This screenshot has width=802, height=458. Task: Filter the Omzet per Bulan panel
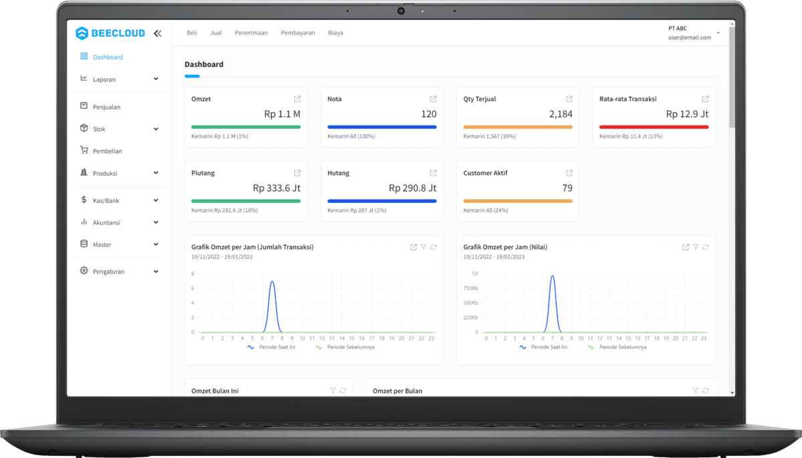(x=696, y=391)
